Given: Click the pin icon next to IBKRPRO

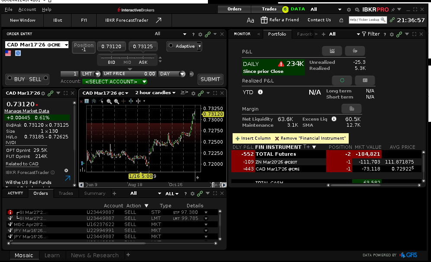Looking at the screenshot, I should click(x=393, y=10).
